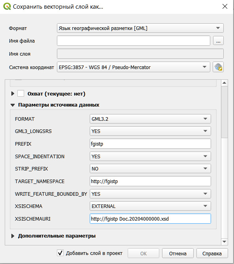
Task: Open the FORMAT GML3.2 dropdown
Action: pyautogui.click(x=150, y=119)
